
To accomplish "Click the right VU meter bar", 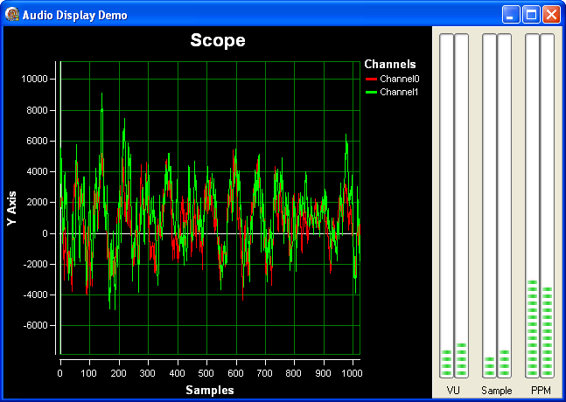I will 461,205.
